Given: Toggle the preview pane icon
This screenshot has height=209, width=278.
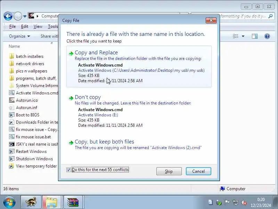Looking at the screenshot, I should [x=255, y=36].
